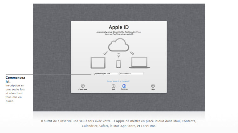This screenshot has width=238, height=133.
Task: Click the blue Continue arrow icon
Action: pos(124,86)
